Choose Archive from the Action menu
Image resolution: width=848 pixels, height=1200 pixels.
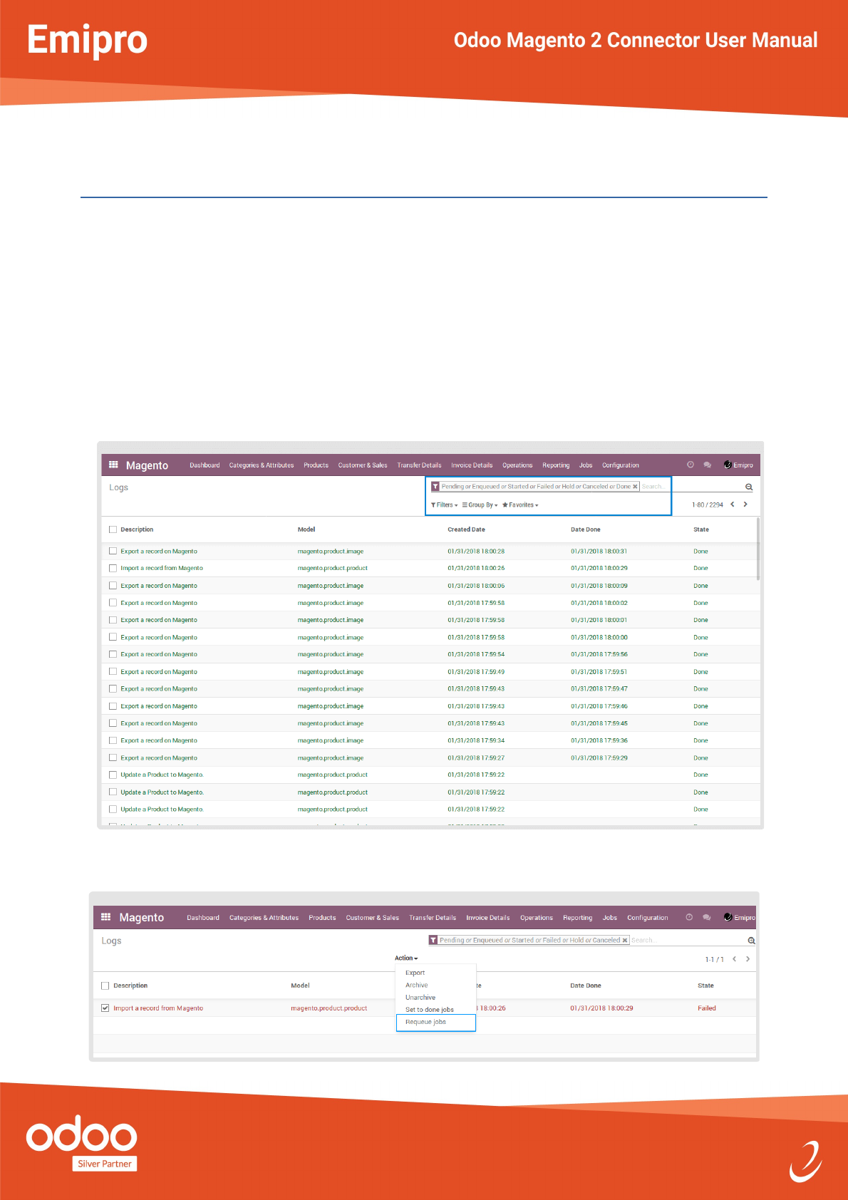[x=417, y=985]
